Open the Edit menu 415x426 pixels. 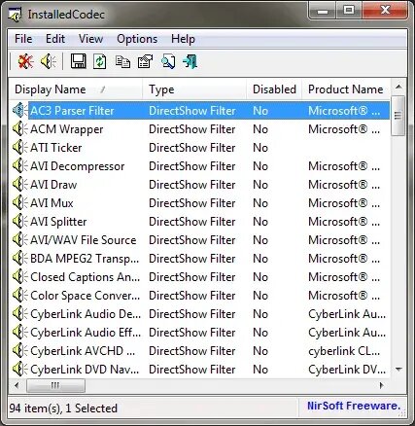click(x=55, y=39)
